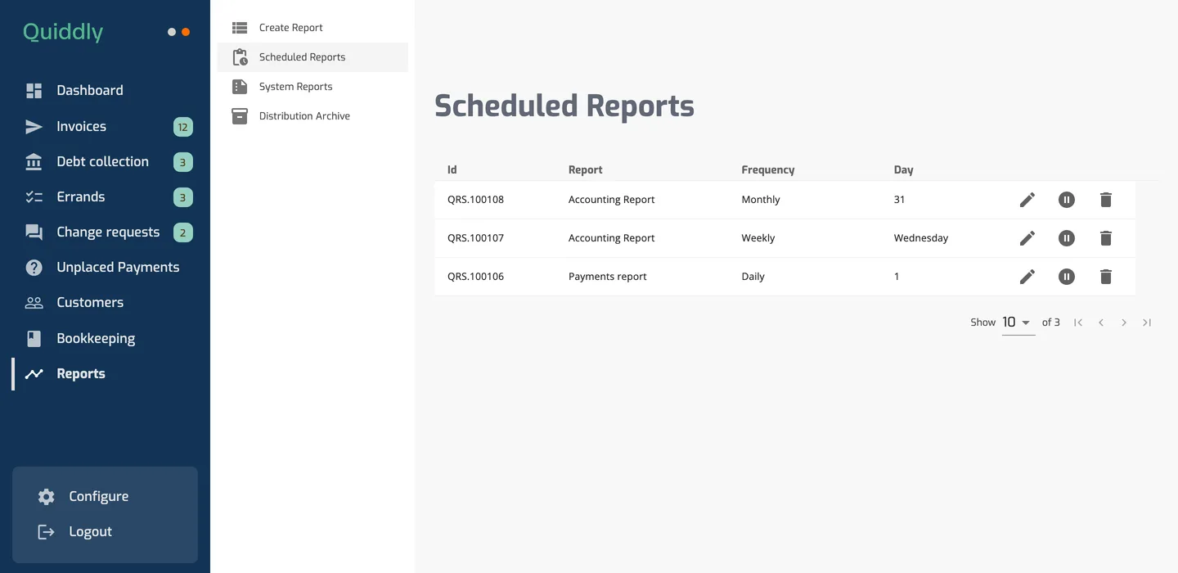Click the QRS.100107 id cell

pos(476,238)
